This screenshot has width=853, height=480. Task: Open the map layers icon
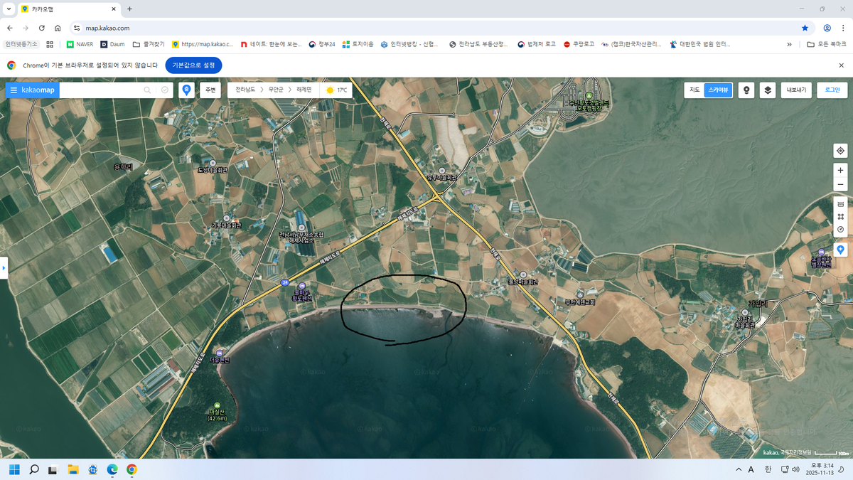768,90
